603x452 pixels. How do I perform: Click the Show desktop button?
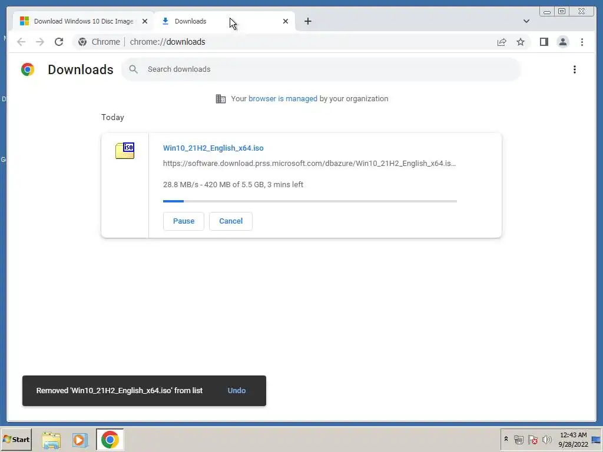(x=597, y=440)
